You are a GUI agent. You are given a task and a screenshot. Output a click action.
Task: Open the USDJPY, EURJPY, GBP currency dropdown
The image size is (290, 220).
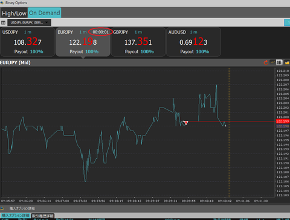tap(30, 22)
